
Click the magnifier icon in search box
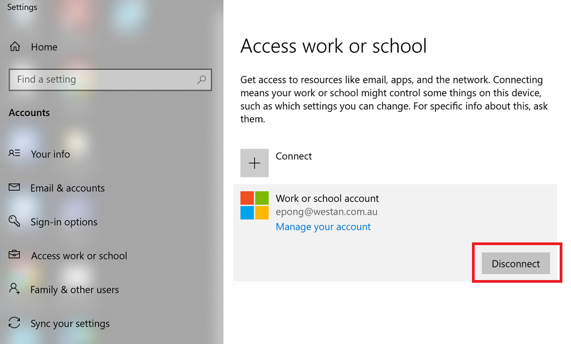201,80
